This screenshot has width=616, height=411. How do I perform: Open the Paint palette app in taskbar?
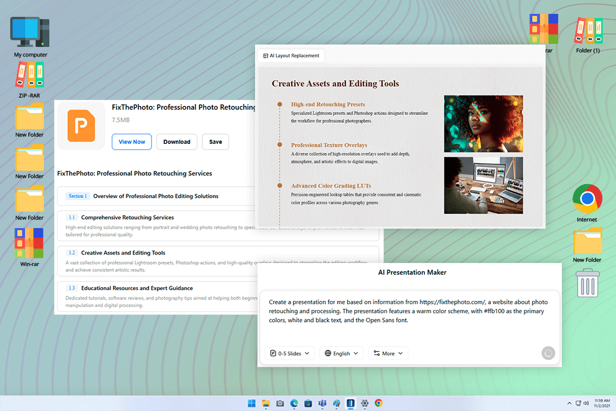(x=336, y=403)
